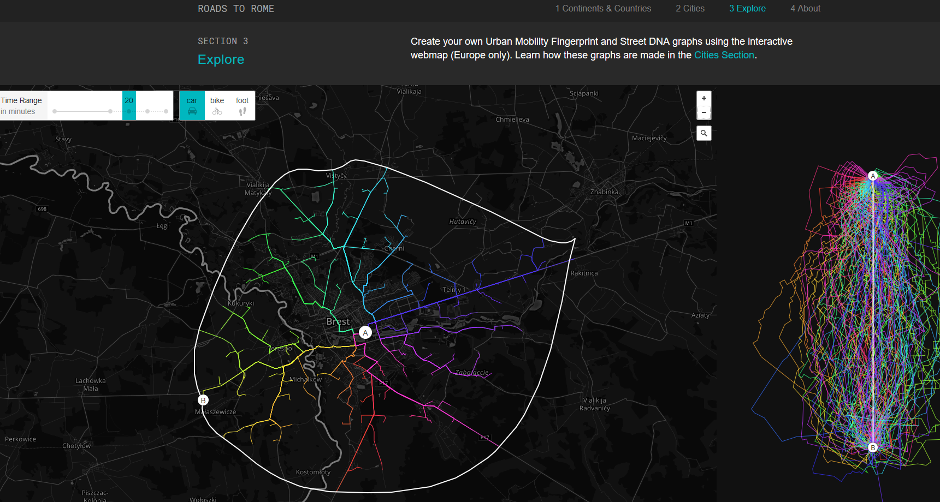Click the Brest city label on map
Viewport: 940px width, 502px height.
click(x=338, y=322)
